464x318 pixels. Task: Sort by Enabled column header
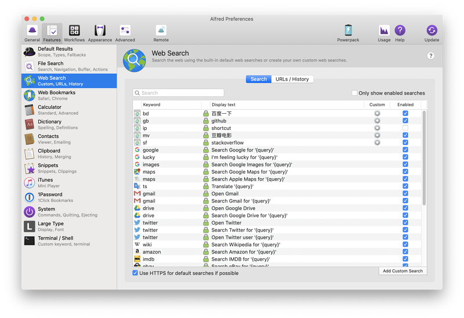405,104
